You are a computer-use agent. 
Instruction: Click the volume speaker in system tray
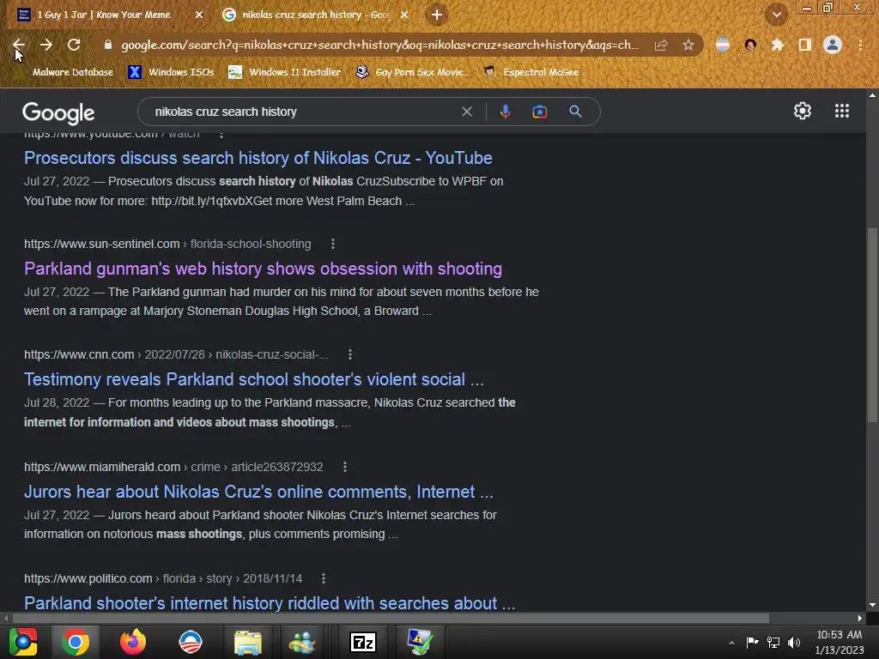(x=794, y=642)
